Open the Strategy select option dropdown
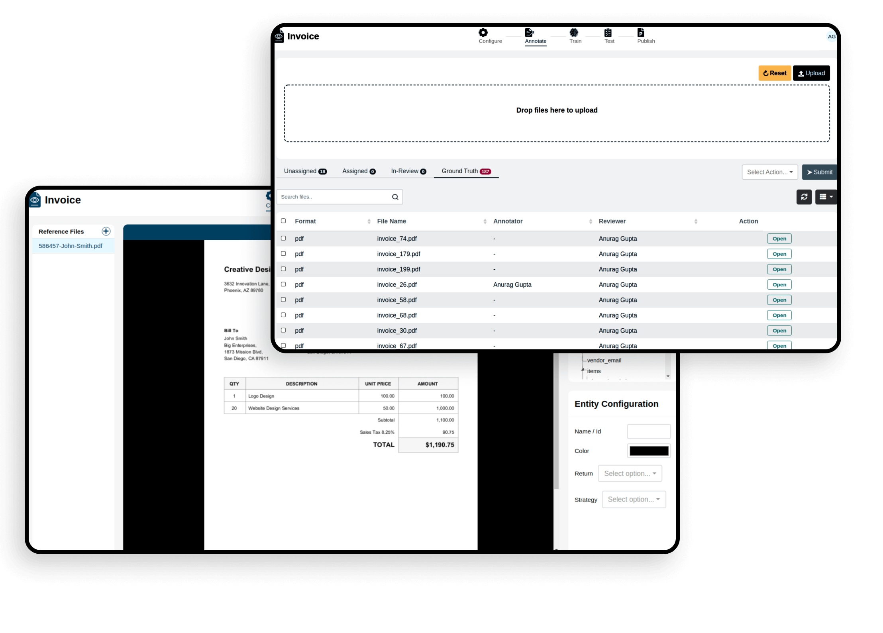The width and height of the screenshot is (883, 633). [x=634, y=499]
